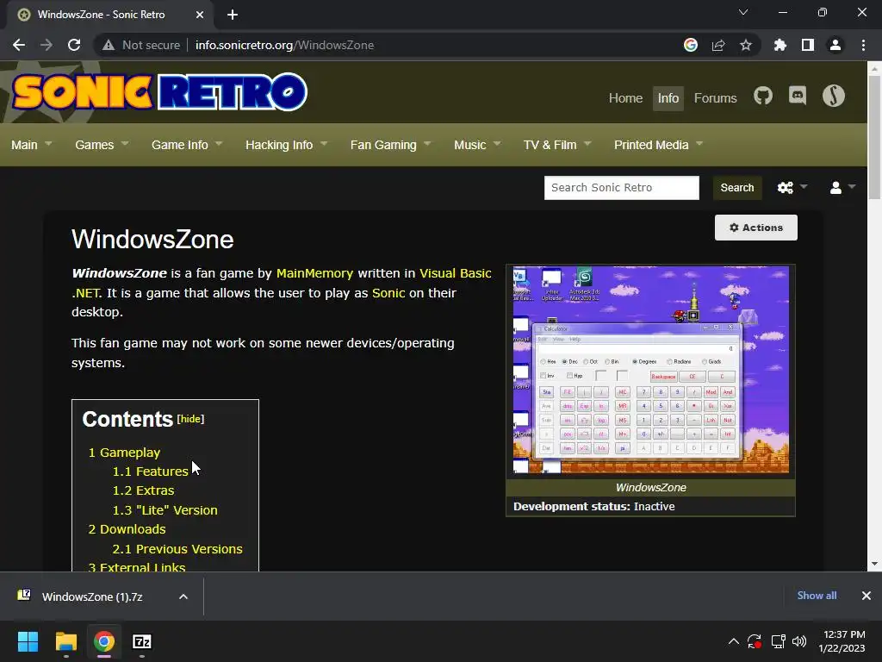Open the network display tray icon
The image size is (882, 662).
click(x=778, y=641)
